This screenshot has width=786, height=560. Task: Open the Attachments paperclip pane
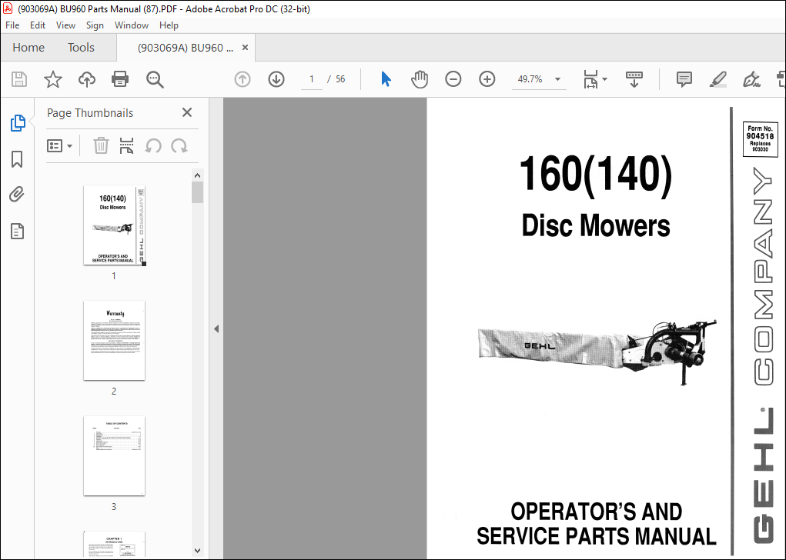(x=16, y=195)
